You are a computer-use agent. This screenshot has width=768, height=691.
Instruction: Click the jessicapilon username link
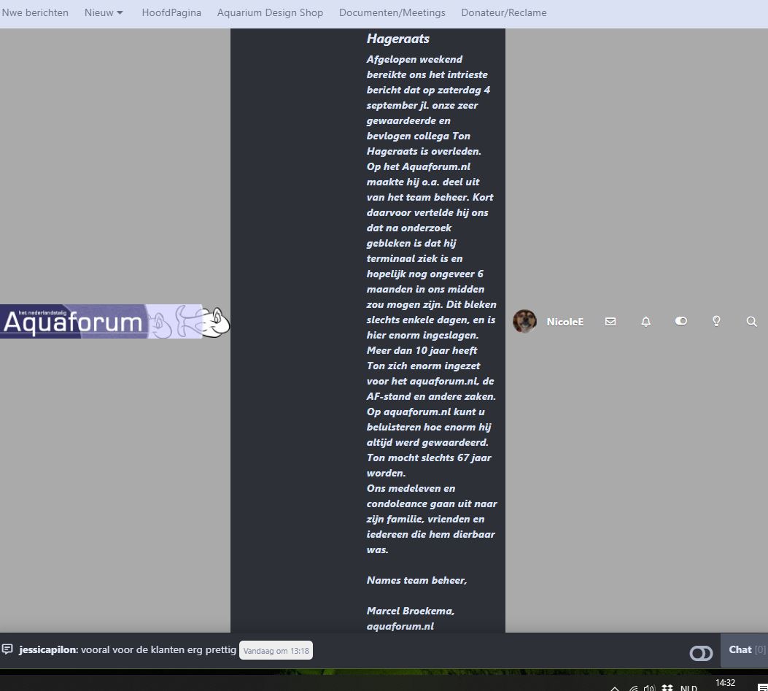(x=46, y=649)
